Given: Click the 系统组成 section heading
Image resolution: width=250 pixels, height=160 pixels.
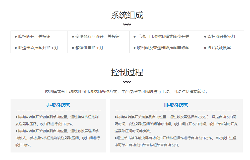Looking at the screenshot, I should coord(127,15).
